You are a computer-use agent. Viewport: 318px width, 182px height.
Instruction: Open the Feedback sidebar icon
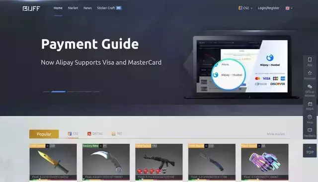tap(310, 132)
